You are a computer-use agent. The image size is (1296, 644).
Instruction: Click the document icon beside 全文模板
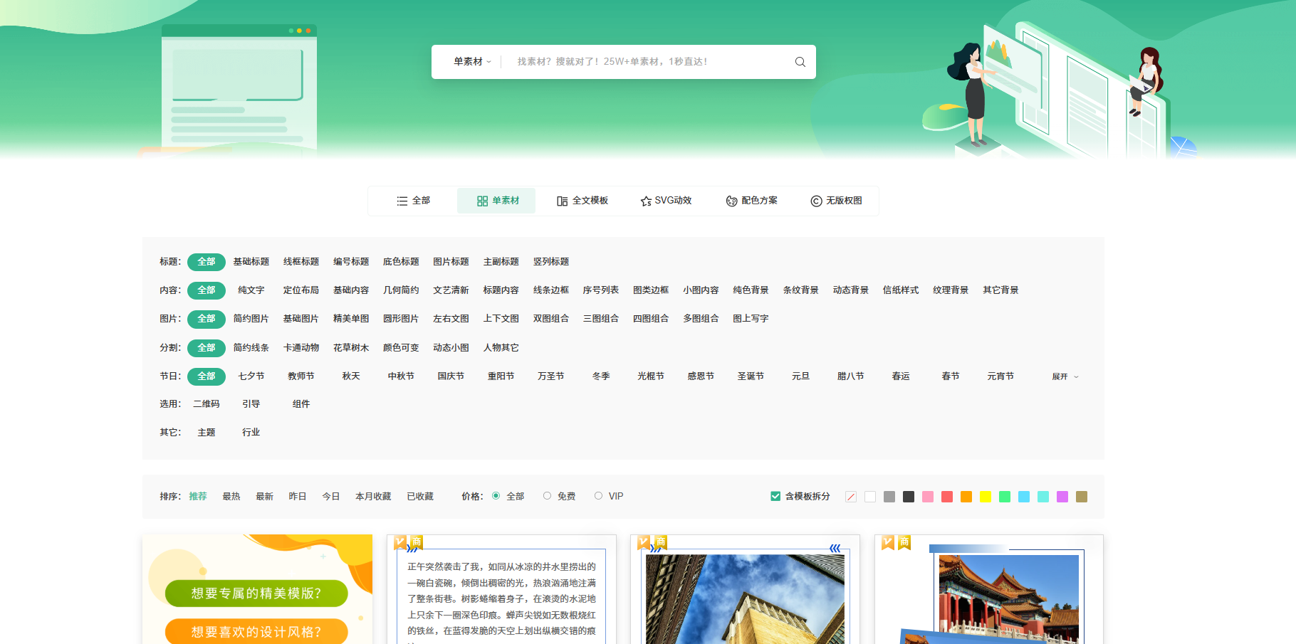click(562, 201)
